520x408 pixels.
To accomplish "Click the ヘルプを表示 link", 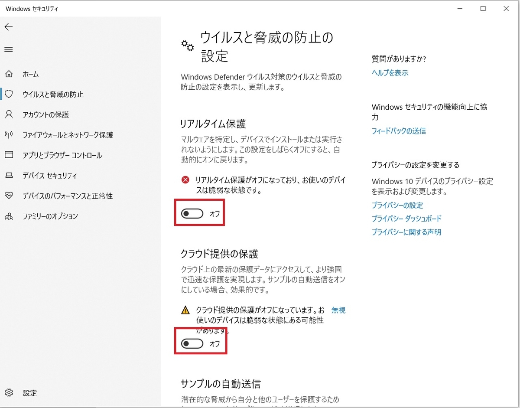I will 389,73.
